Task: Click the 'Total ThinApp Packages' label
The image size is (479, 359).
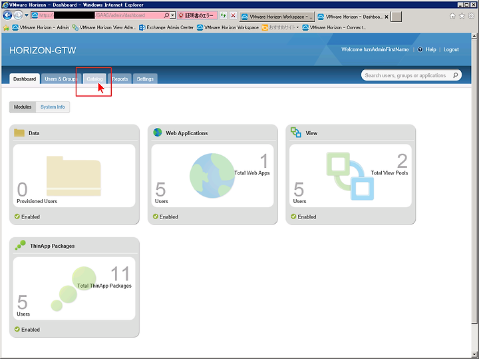Action: point(104,286)
